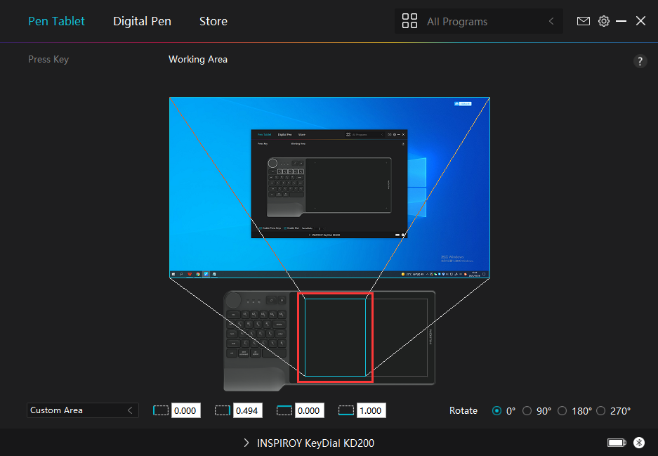Click the left-edge margin icon
The width and height of the screenshot is (658, 456).
[161, 410]
